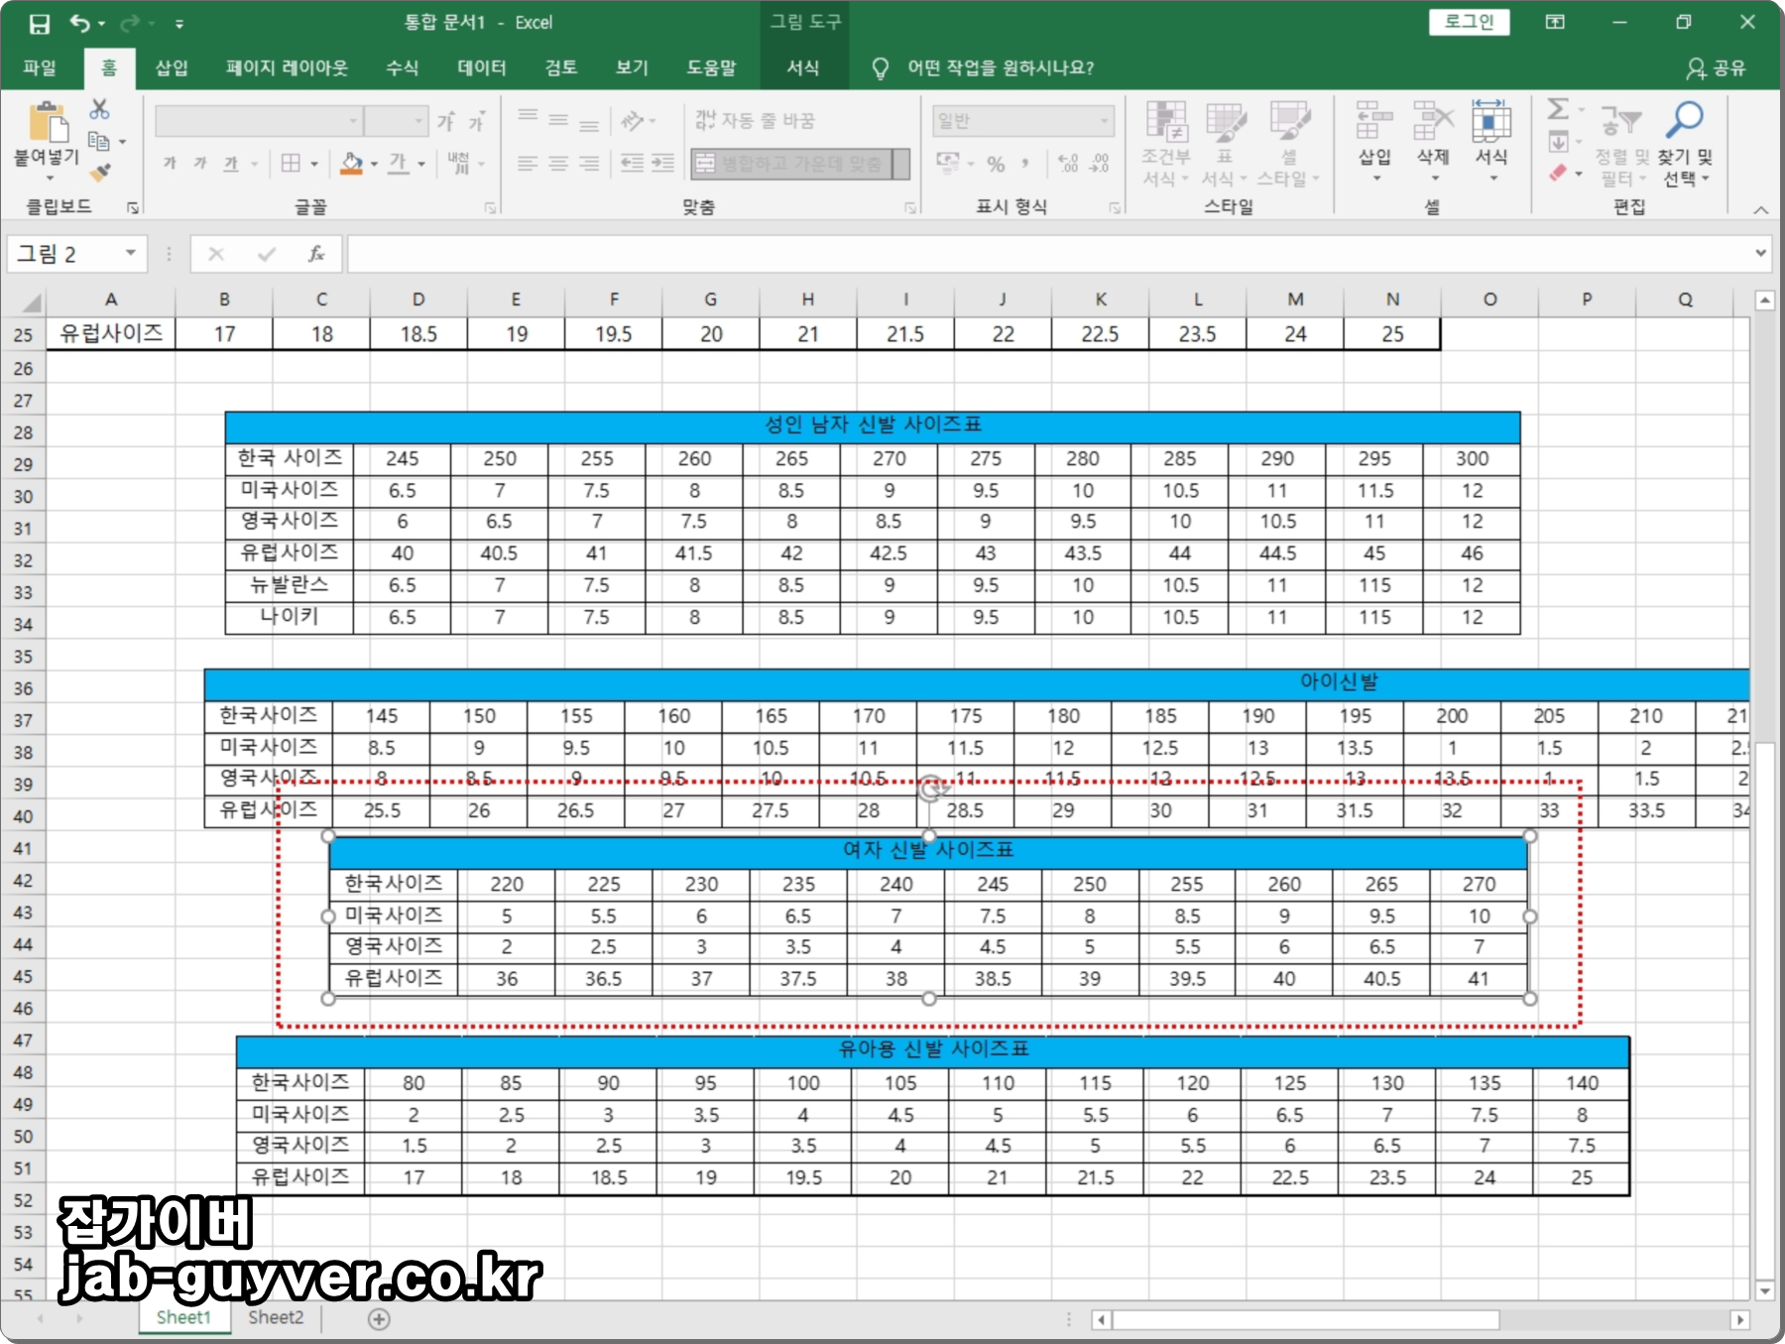Viewport: 1785px width, 1344px height.
Task: Click the formula bar input field
Action: pyautogui.click(x=1049, y=254)
